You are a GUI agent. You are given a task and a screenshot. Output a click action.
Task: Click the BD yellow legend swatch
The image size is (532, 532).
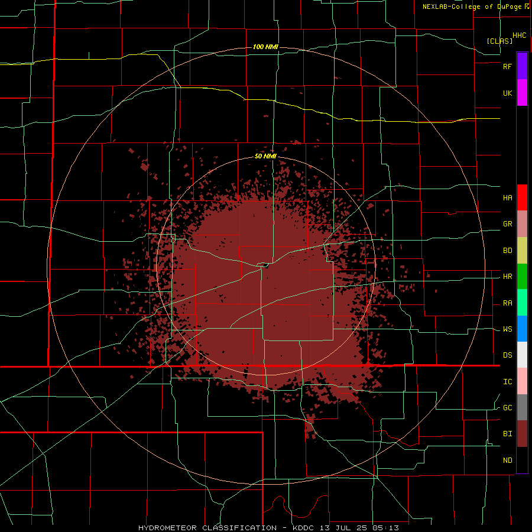[x=522, y=251]
